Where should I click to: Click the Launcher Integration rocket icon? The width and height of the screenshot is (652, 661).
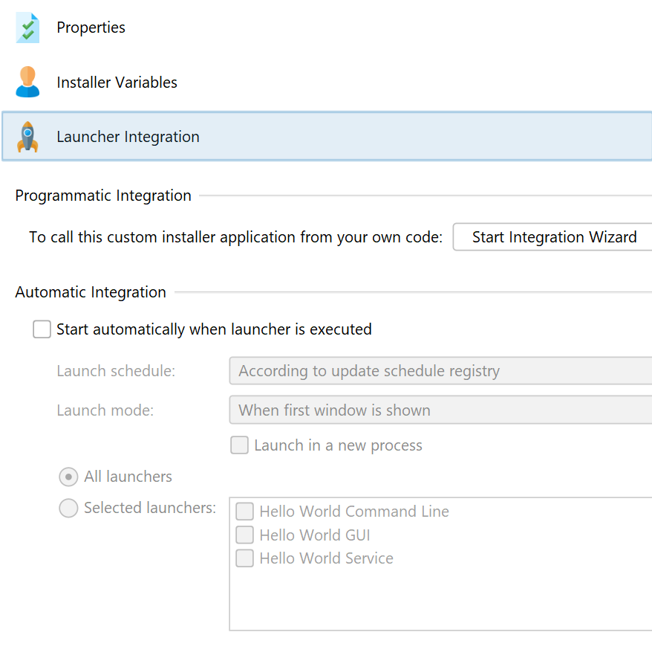pyautogui.click(x=27, y=137)
